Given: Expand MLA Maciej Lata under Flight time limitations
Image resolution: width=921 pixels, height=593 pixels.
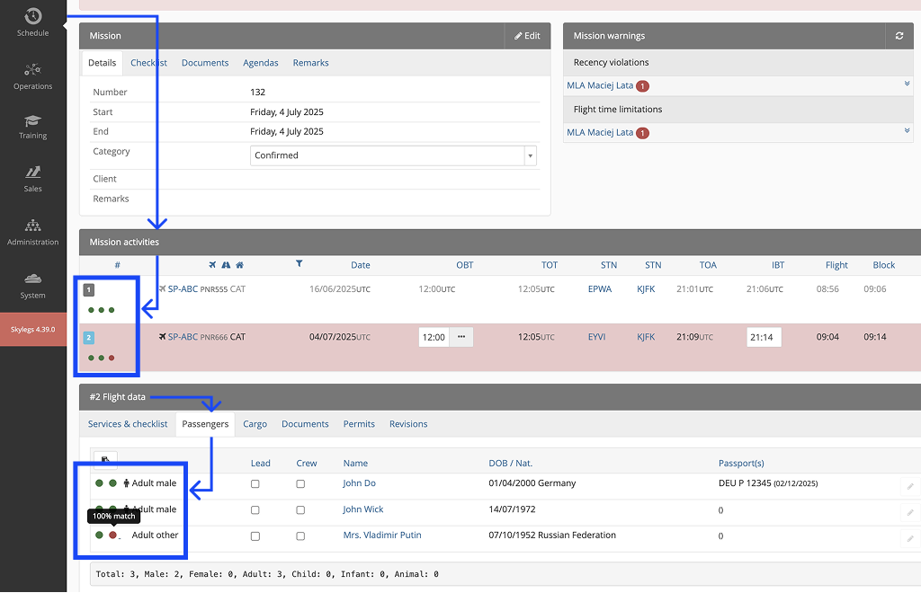Looking at the screenshot, I should coord(907,132).
